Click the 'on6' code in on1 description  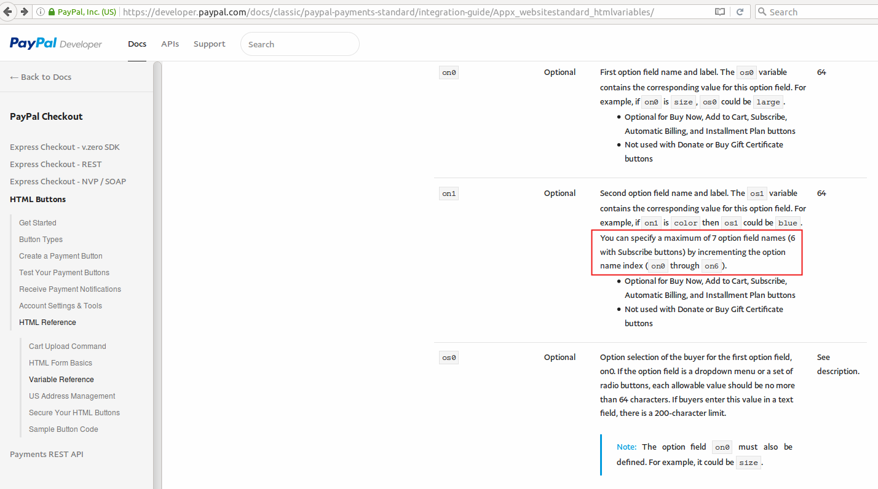[711, 266]
